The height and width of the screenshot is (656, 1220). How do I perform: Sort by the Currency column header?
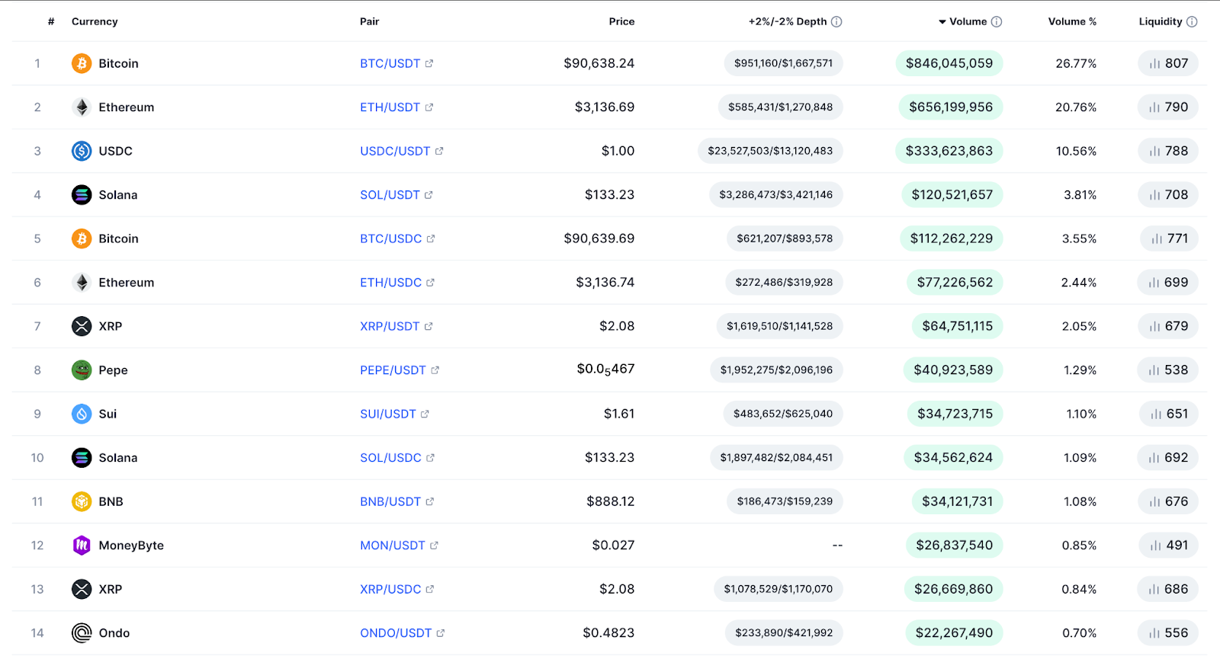pos(95,21)
